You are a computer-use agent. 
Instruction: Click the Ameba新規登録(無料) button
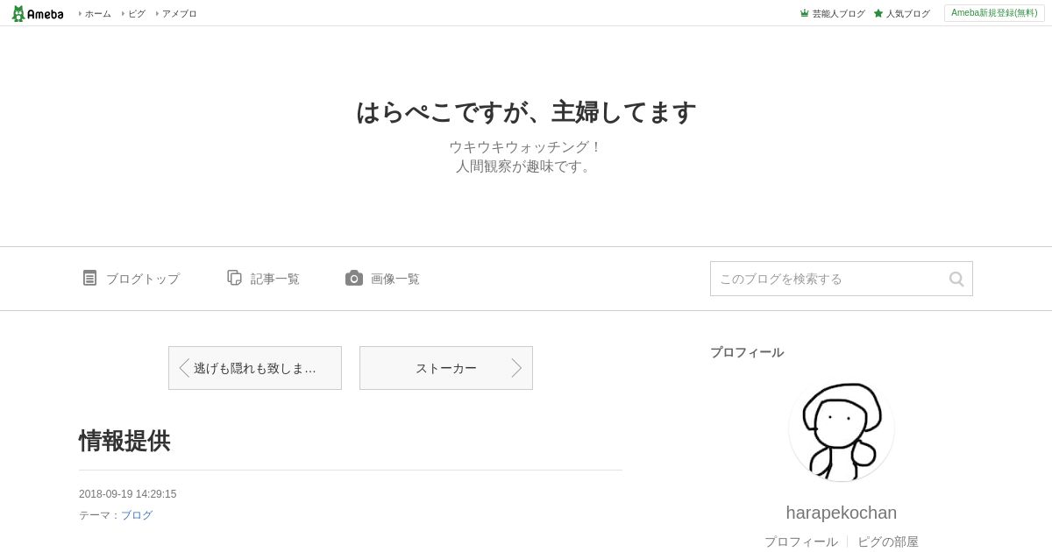point(994,13)
